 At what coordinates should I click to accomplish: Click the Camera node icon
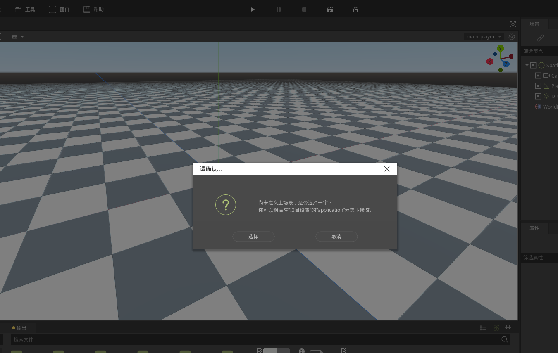point(546,76)
